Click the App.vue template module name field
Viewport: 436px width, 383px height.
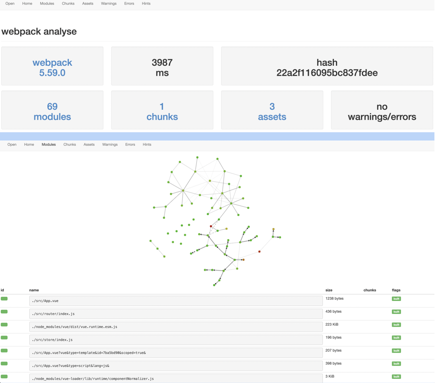coord(176,353)
